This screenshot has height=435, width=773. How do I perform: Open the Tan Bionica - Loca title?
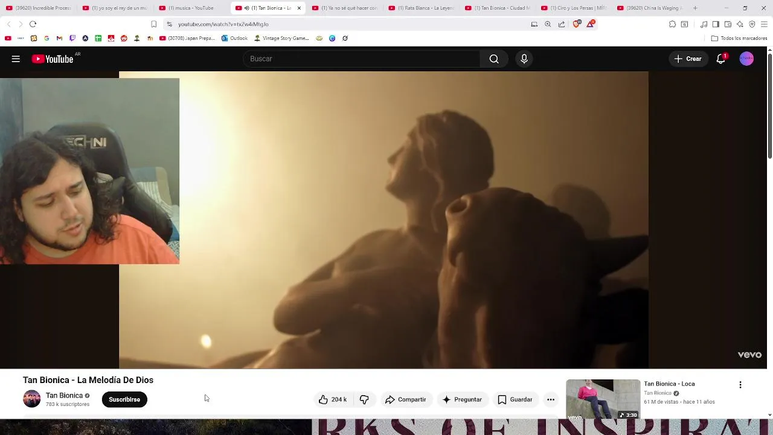669,384
